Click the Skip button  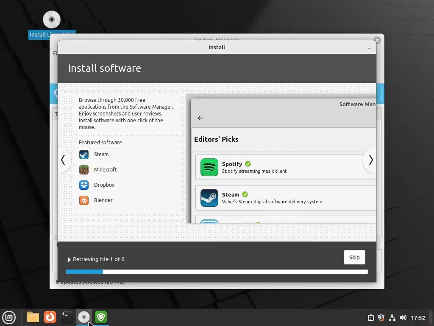click(354, 257)
